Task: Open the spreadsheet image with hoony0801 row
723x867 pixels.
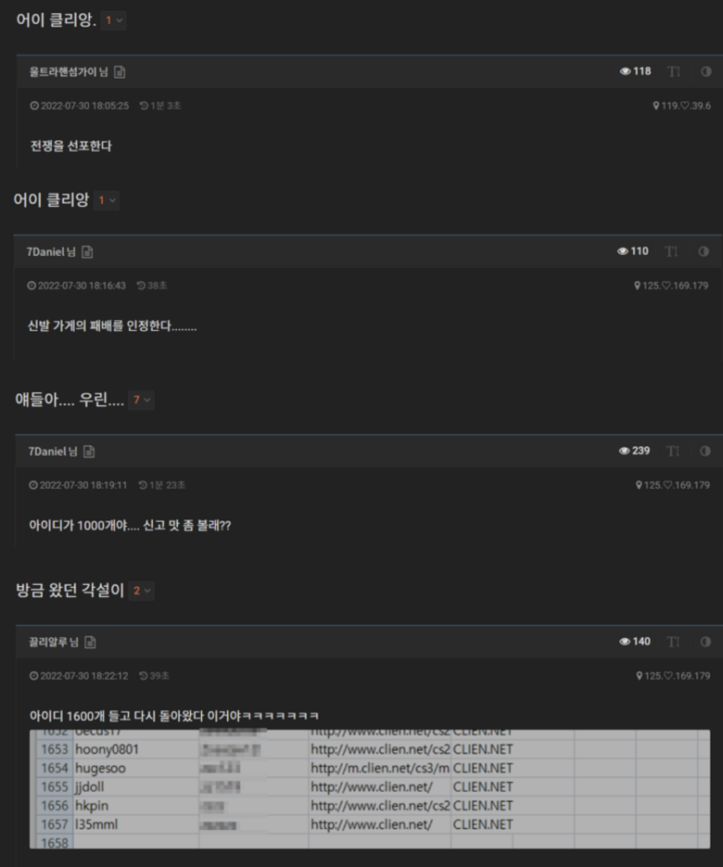Action: pyautogui.click(x=370, y=789)
